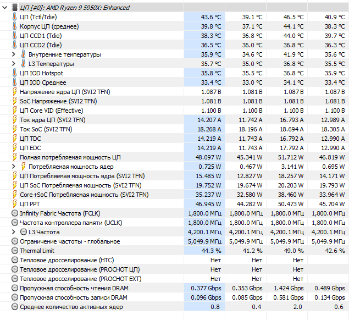Click thermometer icon of ЦП CCD2 (Tdie)
The image size is (349, 320).
click(14, 45)
